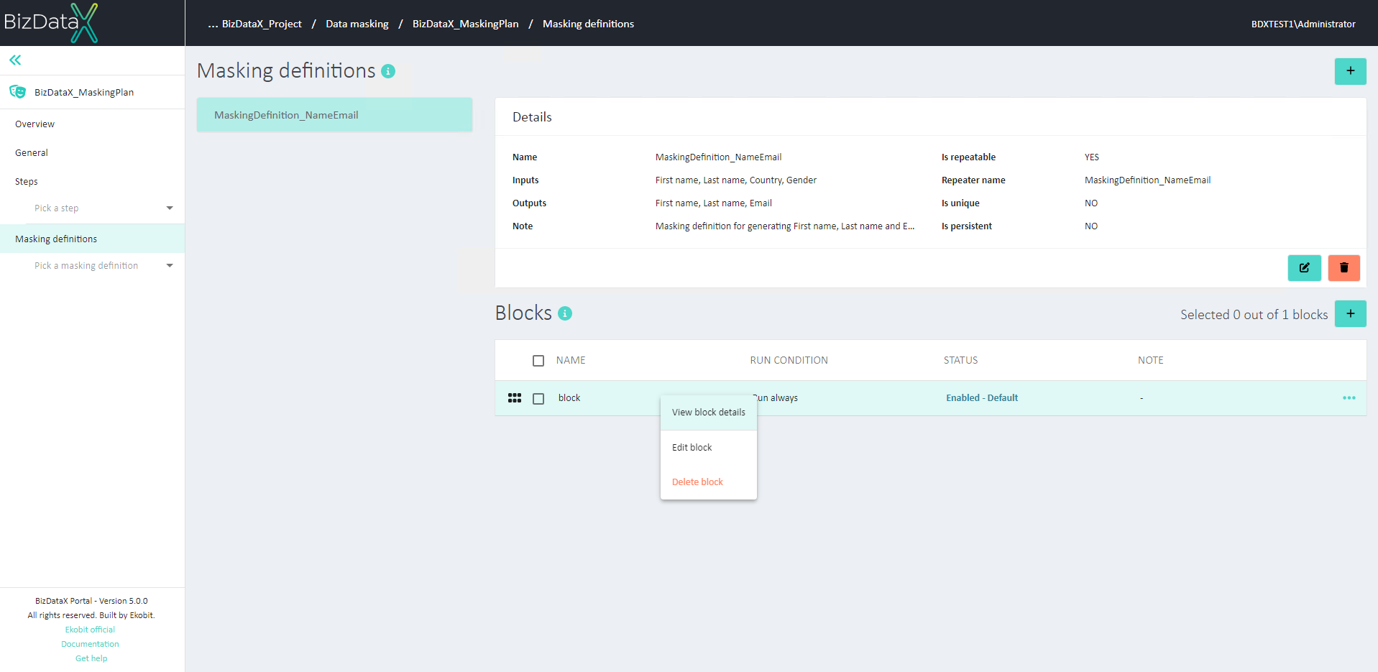This screenshot has height=672, width=1378.
Task: Edit the masking definition details
Action: [1304, 268]
